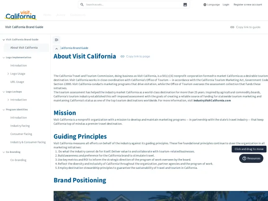Focus the Search assets input field

click(x=134, y=5)
